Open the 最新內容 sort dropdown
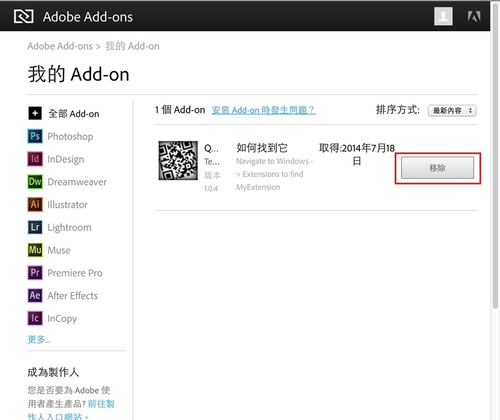 tap(452, 110)
